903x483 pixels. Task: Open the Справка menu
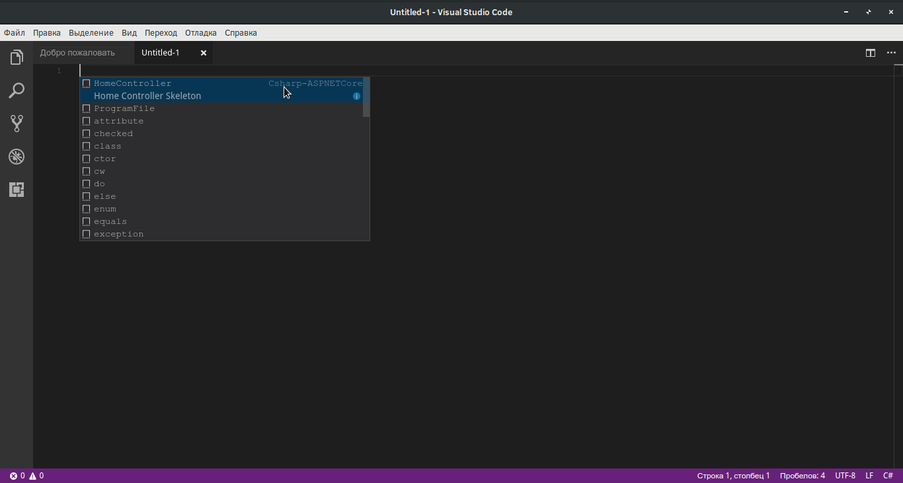(x=241, y=32)
